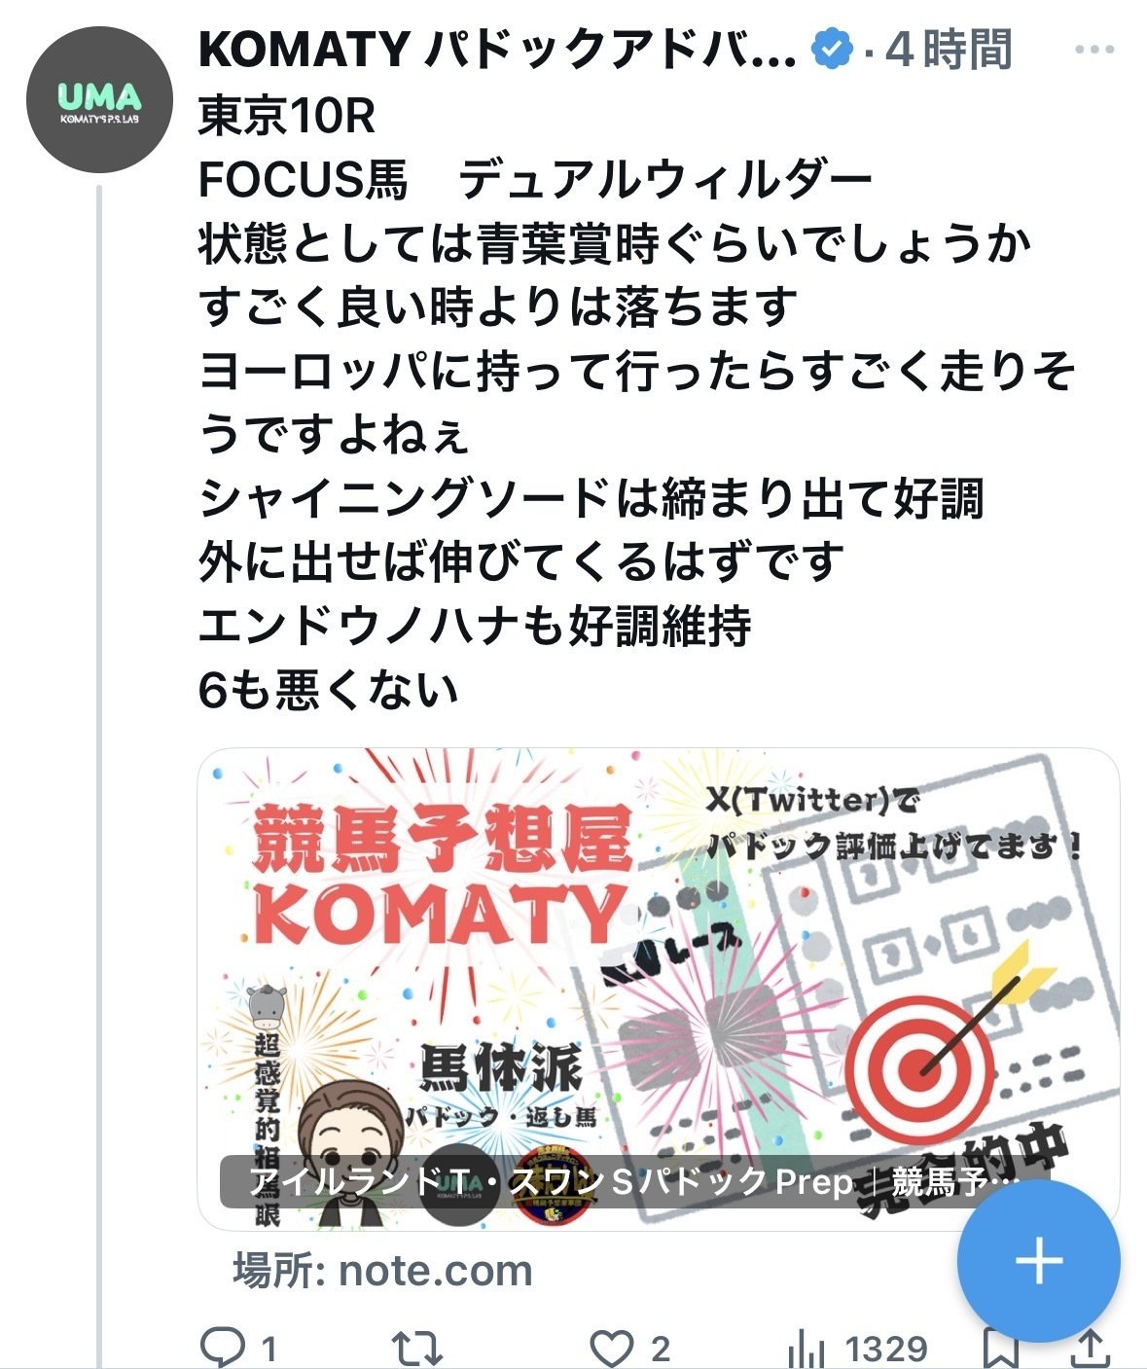Open the note.com source link
Image resolution: width=1147 pixels, height=1369 pixels.
[382, 1271]
